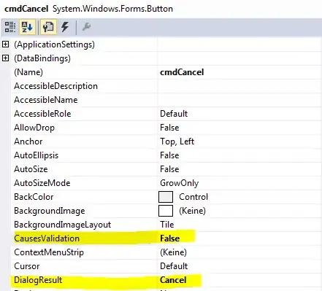Viewport: 322px width, 291px height.
Task: Click the (Keine) text beside BackgroundImage swatch
Action: [192, 211]
